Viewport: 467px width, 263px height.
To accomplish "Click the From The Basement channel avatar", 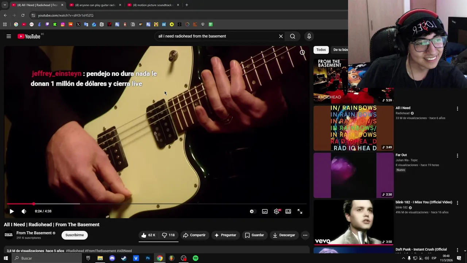I will click(x=8, y=235).
